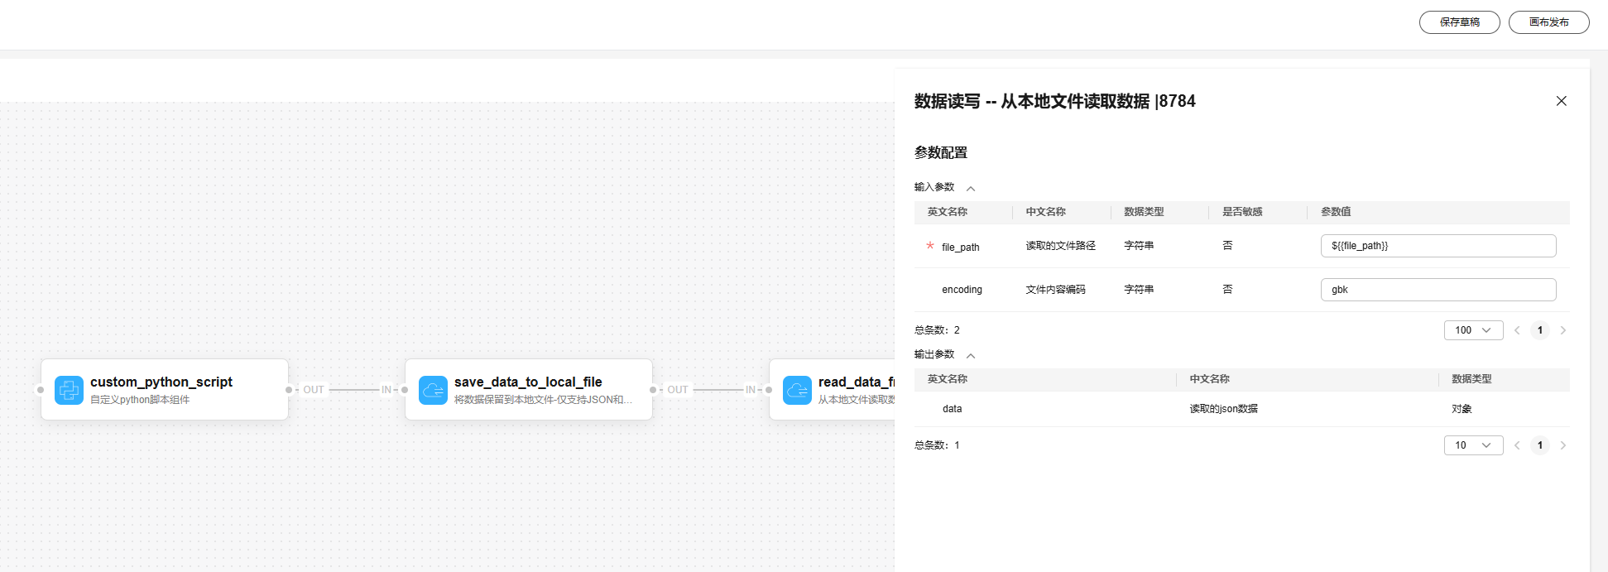
Task: Close the parameter configuration panel
Action: 1561,101
